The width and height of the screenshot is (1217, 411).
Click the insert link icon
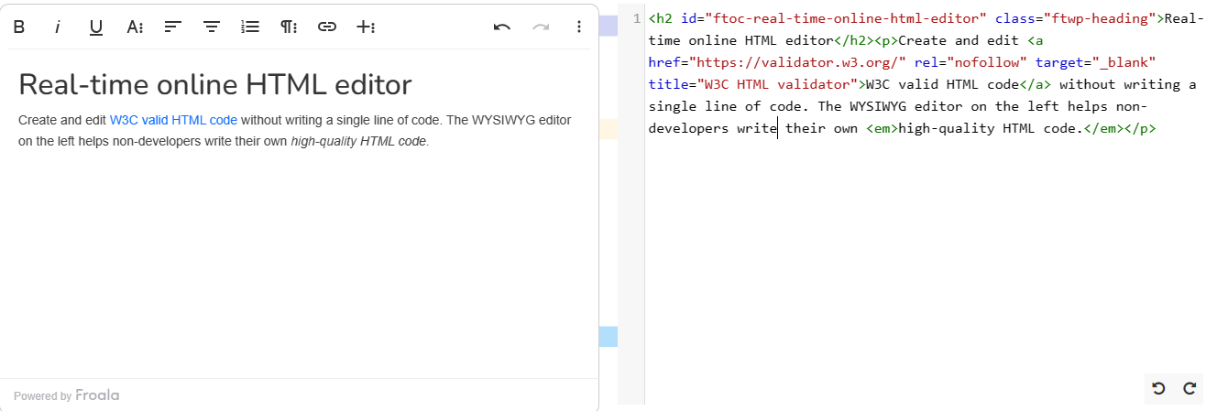[327, 27]
